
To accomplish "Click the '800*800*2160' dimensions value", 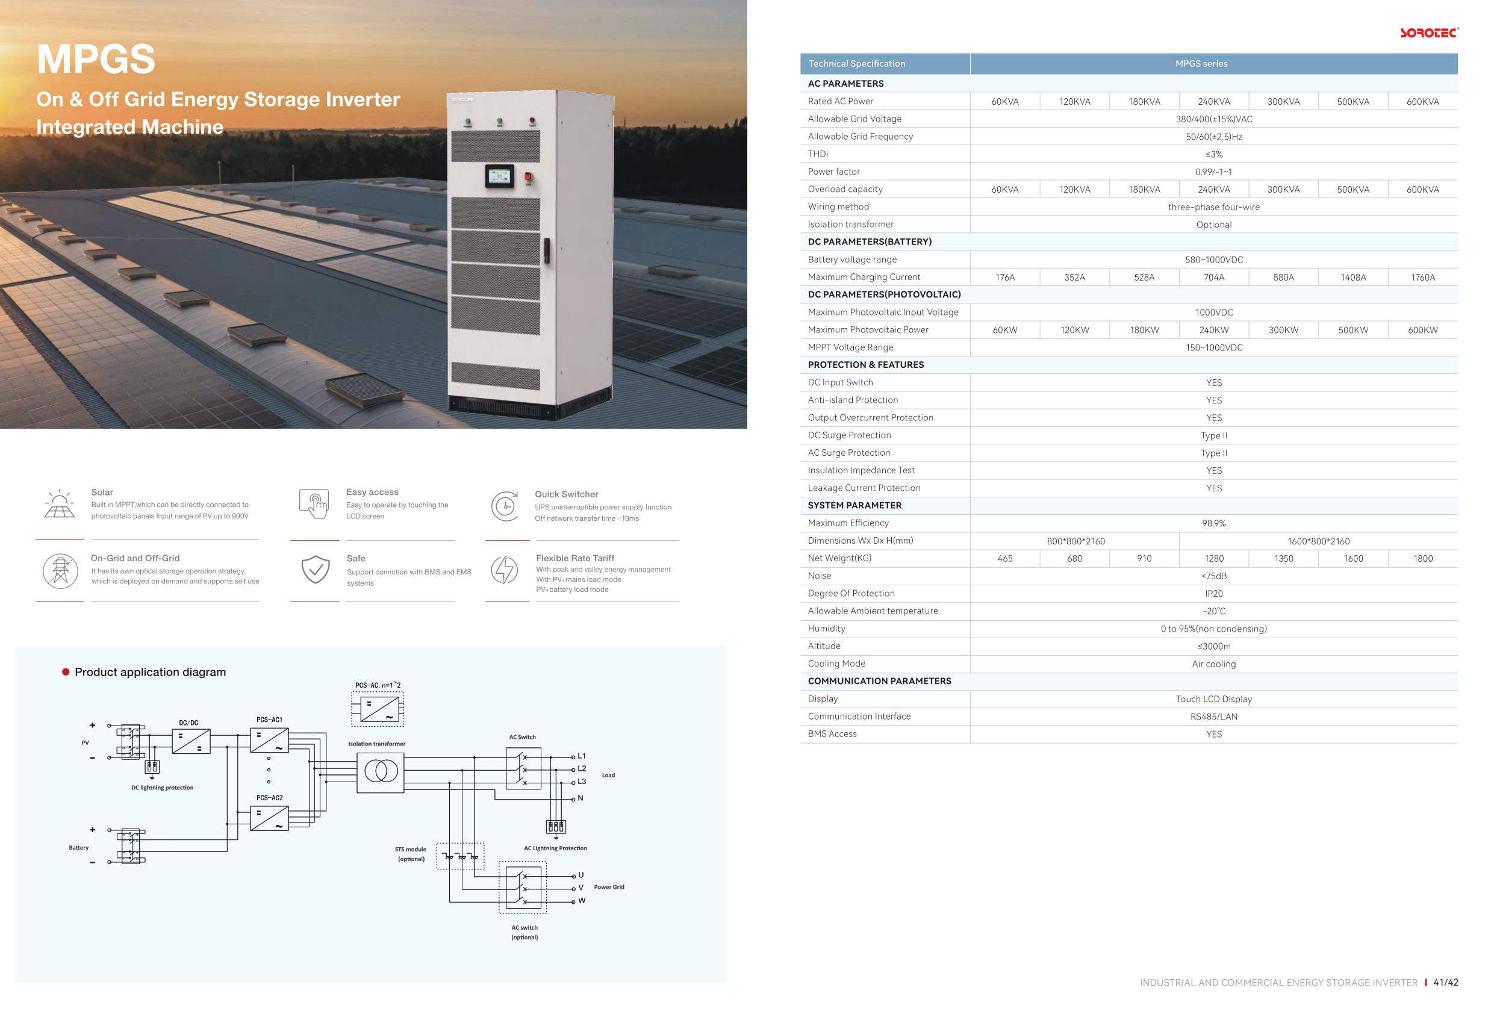I will click(x=1075, y=541).
